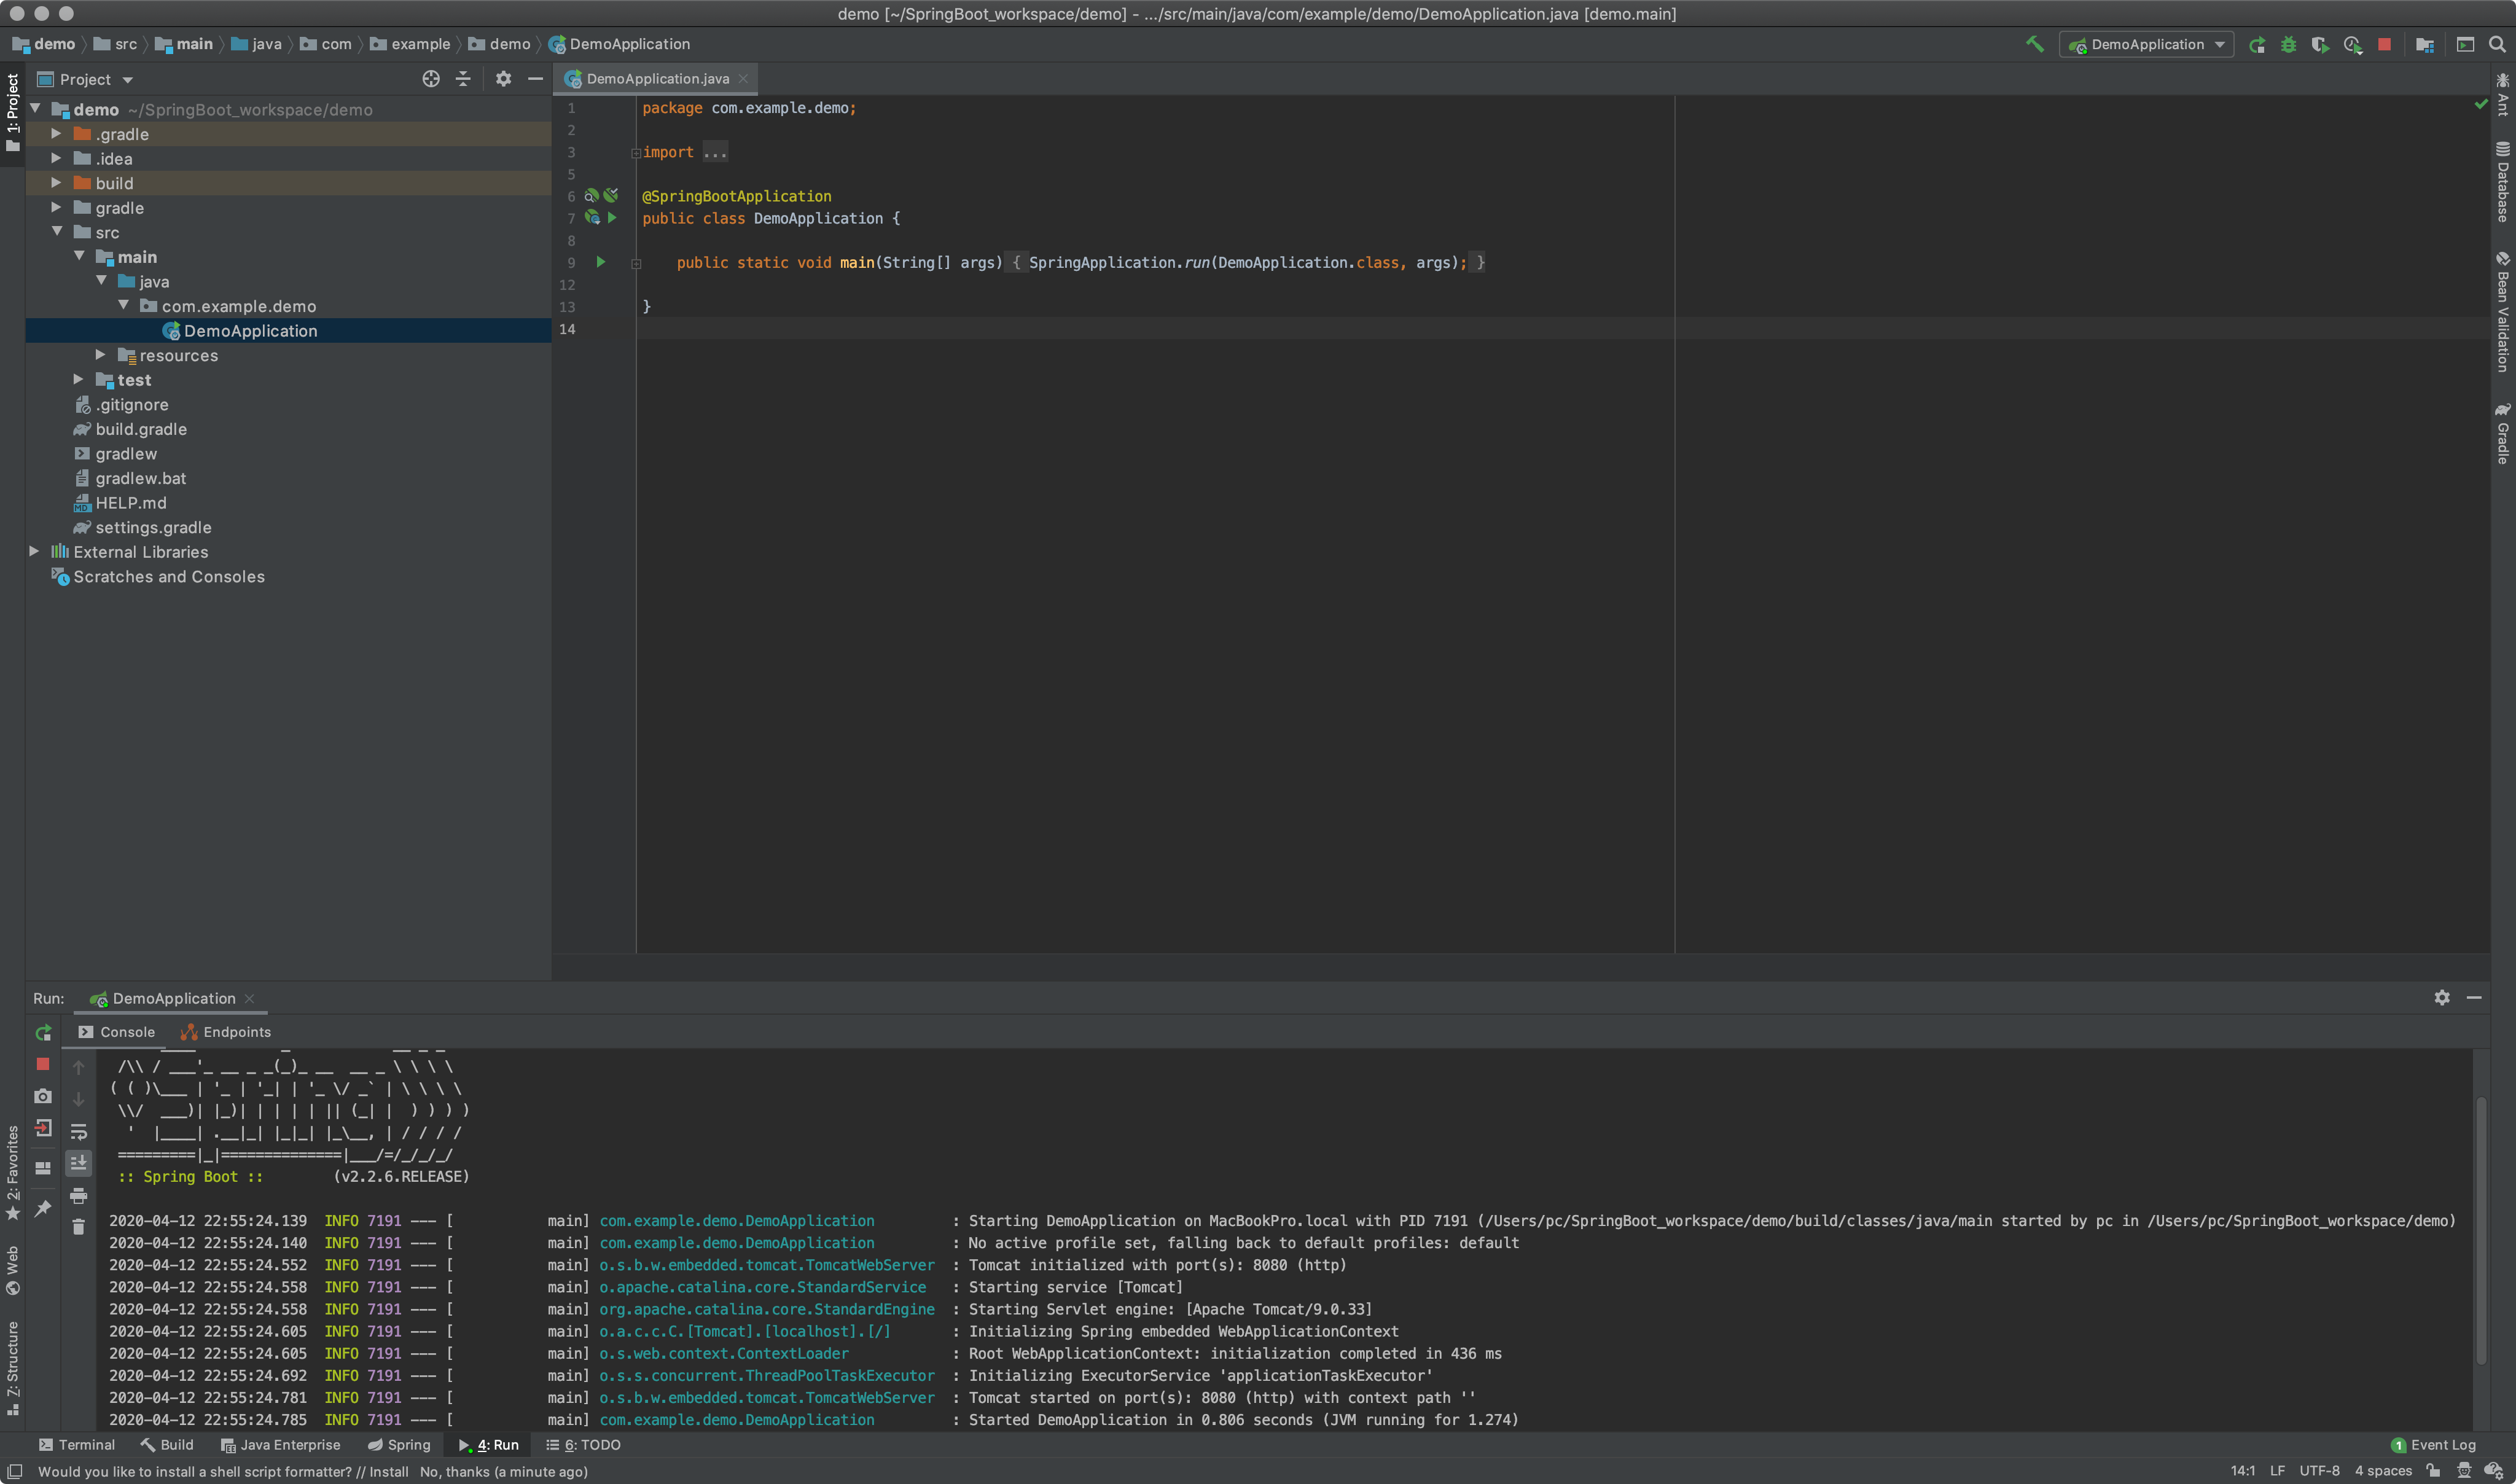The image size is (2516, 1484).
Task: Print console output with printer icon
Action: tap(79, 1196)
